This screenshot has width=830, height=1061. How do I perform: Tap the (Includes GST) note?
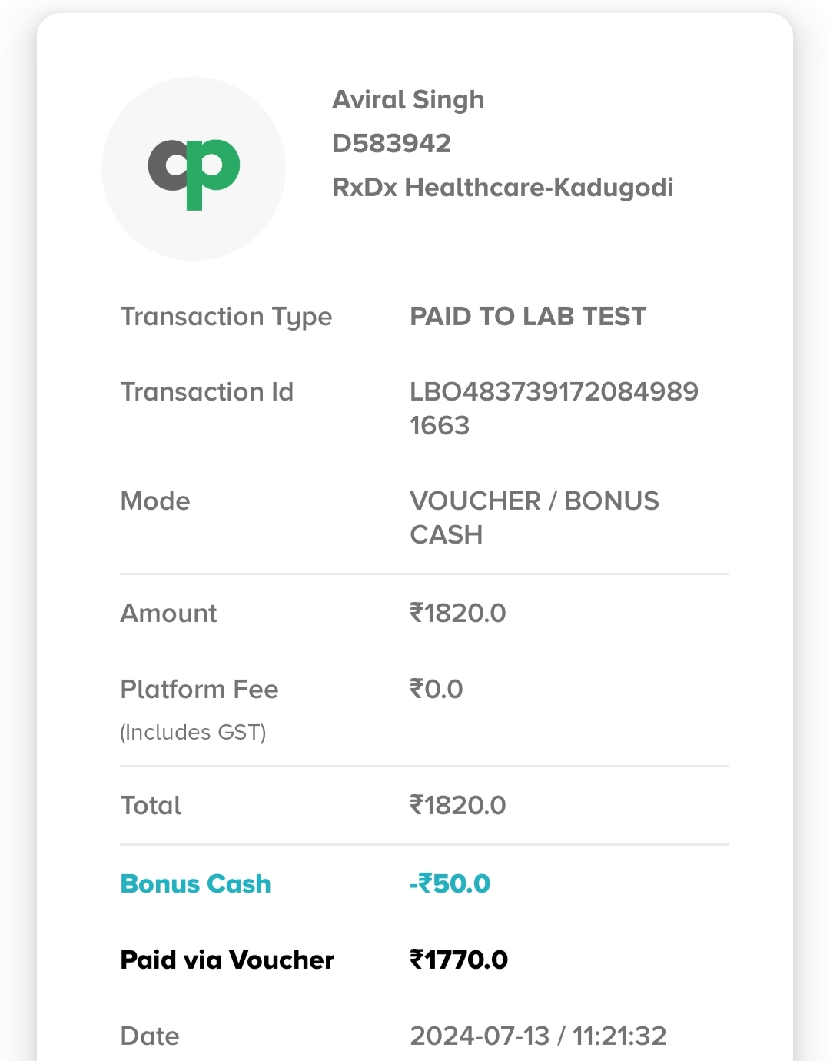point(193,732)
